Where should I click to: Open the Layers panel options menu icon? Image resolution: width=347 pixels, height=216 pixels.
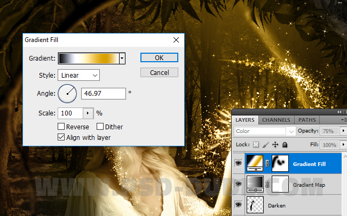pyautogui.click(x=343, y=120)
